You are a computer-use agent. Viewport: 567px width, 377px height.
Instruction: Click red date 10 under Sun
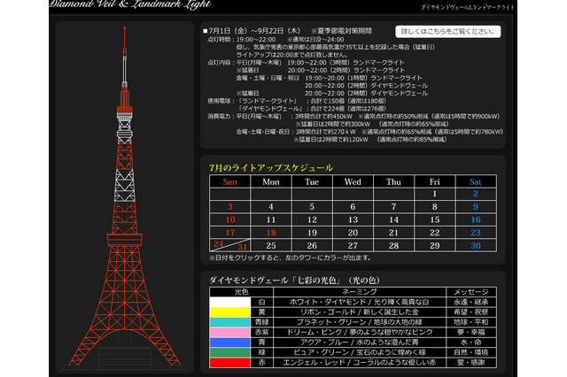pyautogui.click(x=230, y=219)
